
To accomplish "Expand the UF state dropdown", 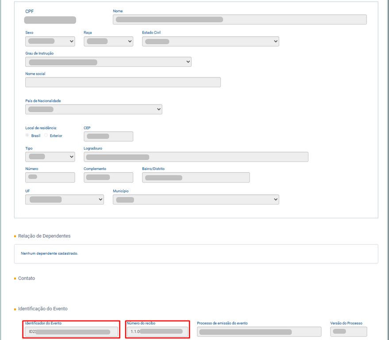I will (x=64, y=200).
